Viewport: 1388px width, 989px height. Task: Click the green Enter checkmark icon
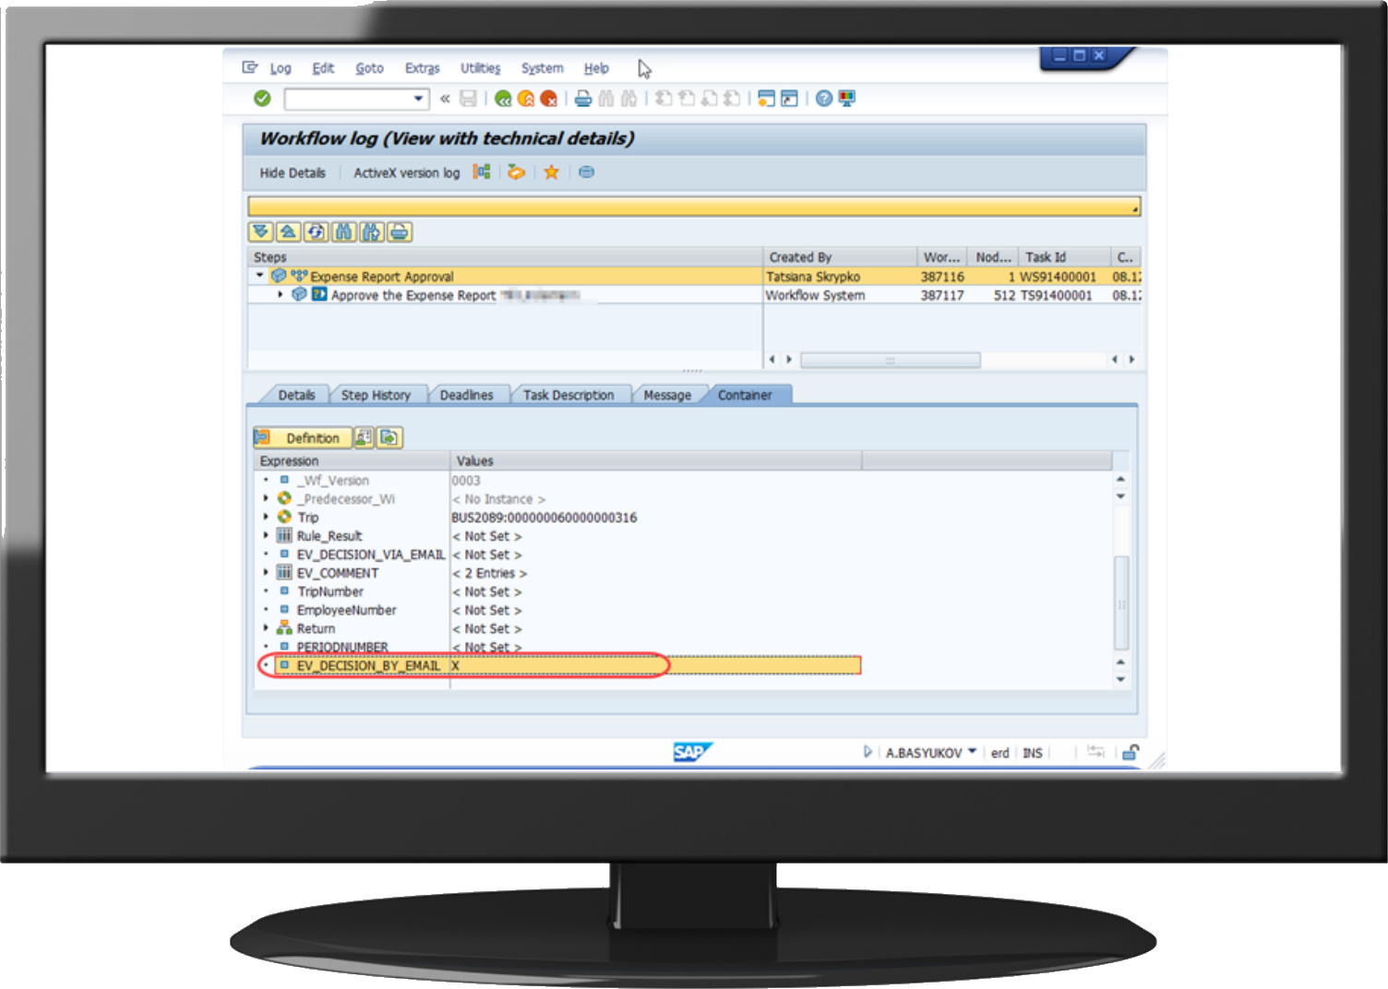coord(262,98)
